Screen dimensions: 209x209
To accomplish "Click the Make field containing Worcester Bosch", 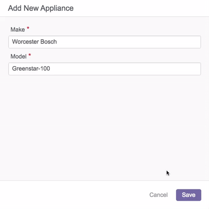I will pyautogui.click(x=104, y=42).
